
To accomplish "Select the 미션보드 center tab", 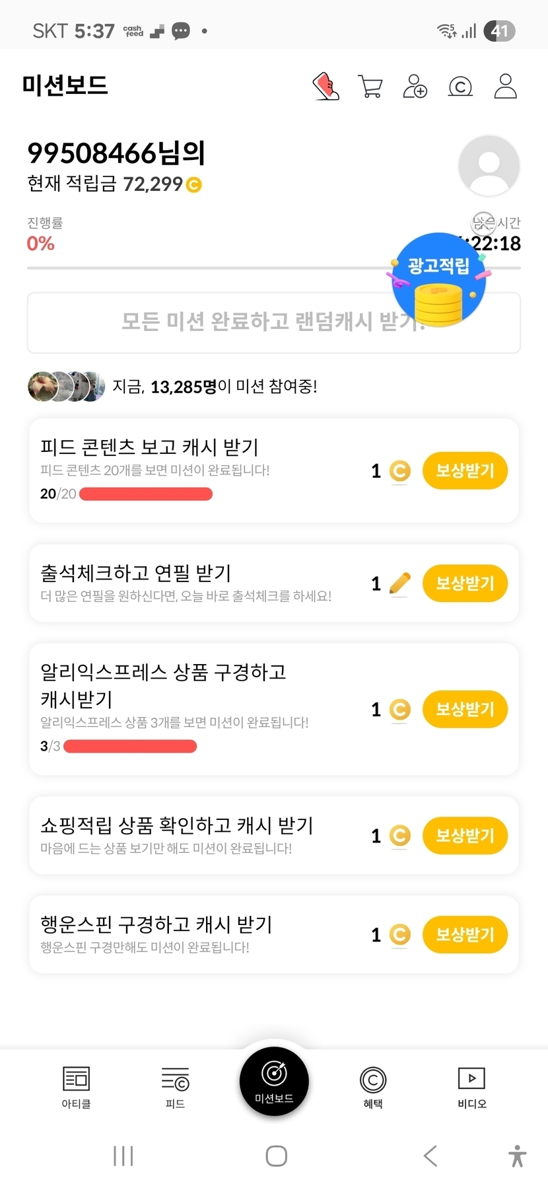I will click(x=274, y=1082).
